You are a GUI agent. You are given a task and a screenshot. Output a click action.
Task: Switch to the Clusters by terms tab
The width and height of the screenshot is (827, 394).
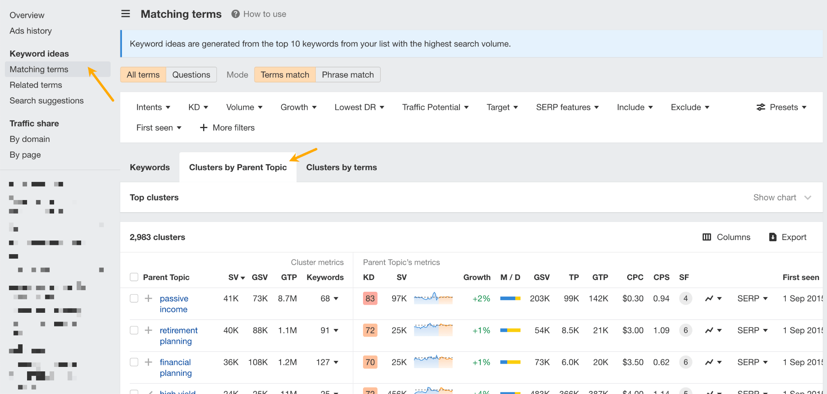tap(341, 167)
